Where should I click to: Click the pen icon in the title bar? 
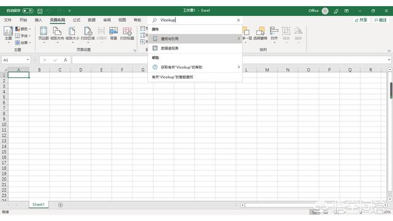click(x=336, y=11)
